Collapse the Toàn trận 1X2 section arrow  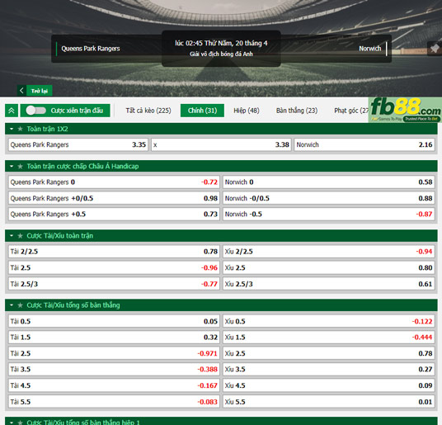click(x=12, y=129)
